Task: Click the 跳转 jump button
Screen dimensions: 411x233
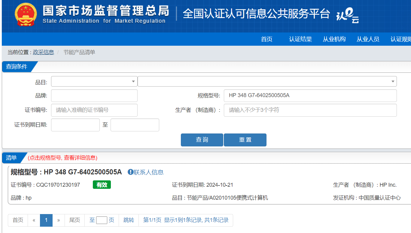Action: pyautogui.click(x=129, y=220)
